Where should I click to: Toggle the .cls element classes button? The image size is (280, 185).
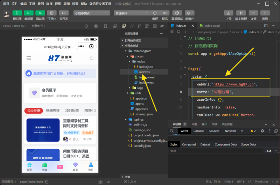268,151
